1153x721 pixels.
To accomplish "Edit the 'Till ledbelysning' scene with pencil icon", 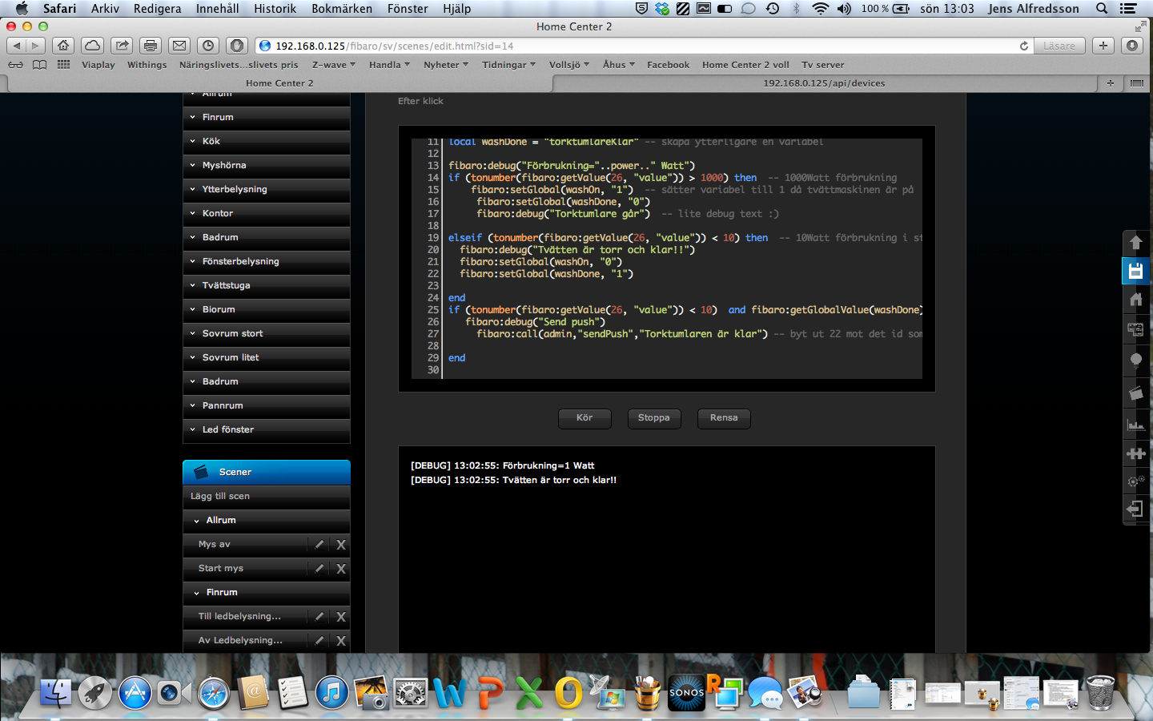I will tap(319, 617).
